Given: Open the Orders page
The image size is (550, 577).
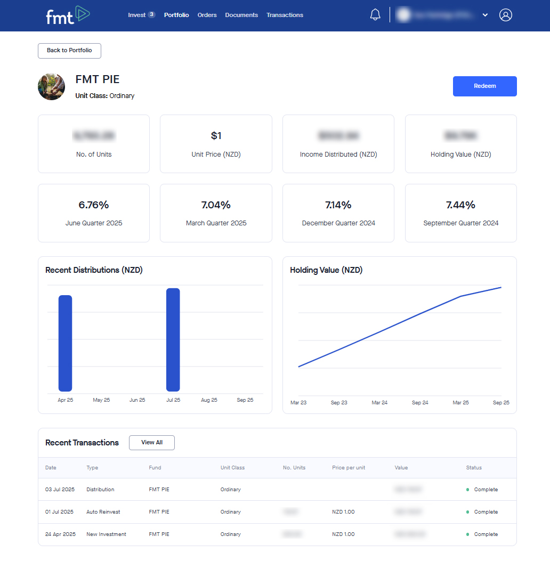Looking at the screenshot, I should point(207,15).
